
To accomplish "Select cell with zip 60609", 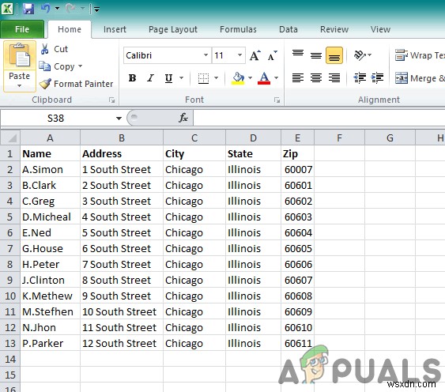I will click(298, 311).
